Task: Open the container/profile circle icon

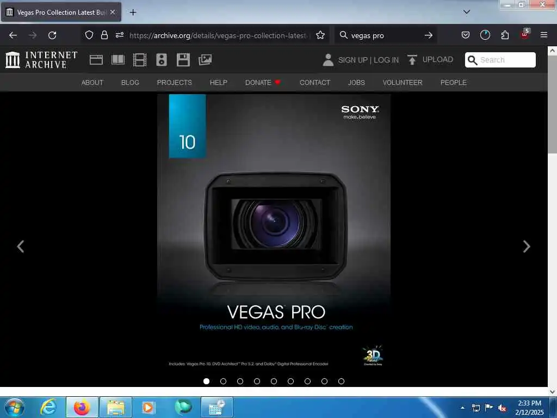Action: [485, 35]
